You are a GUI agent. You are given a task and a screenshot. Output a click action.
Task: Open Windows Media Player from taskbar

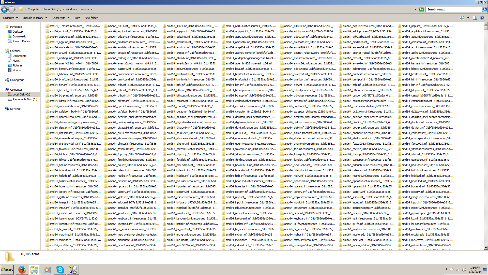click(47, 270)
